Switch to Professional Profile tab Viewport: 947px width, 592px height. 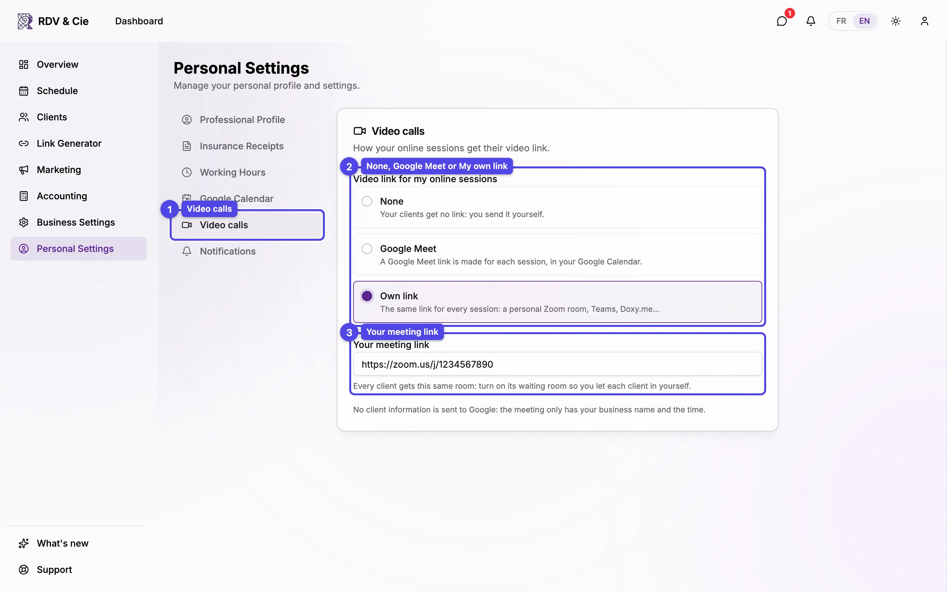(247, 120)
